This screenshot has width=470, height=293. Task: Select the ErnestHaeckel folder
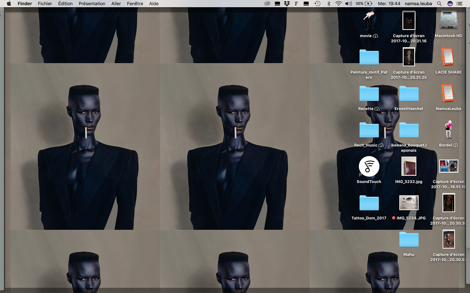click(x=409, y=93)
